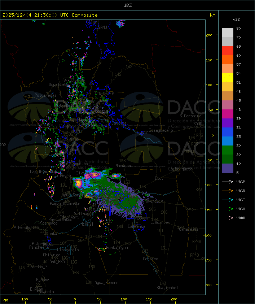Click the Agua_Escond map label
Screen dimensions: 255x304
106,283
